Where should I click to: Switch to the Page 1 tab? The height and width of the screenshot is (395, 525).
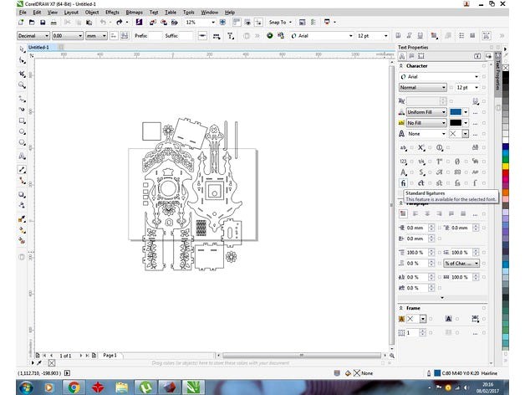tap(110, 355)
